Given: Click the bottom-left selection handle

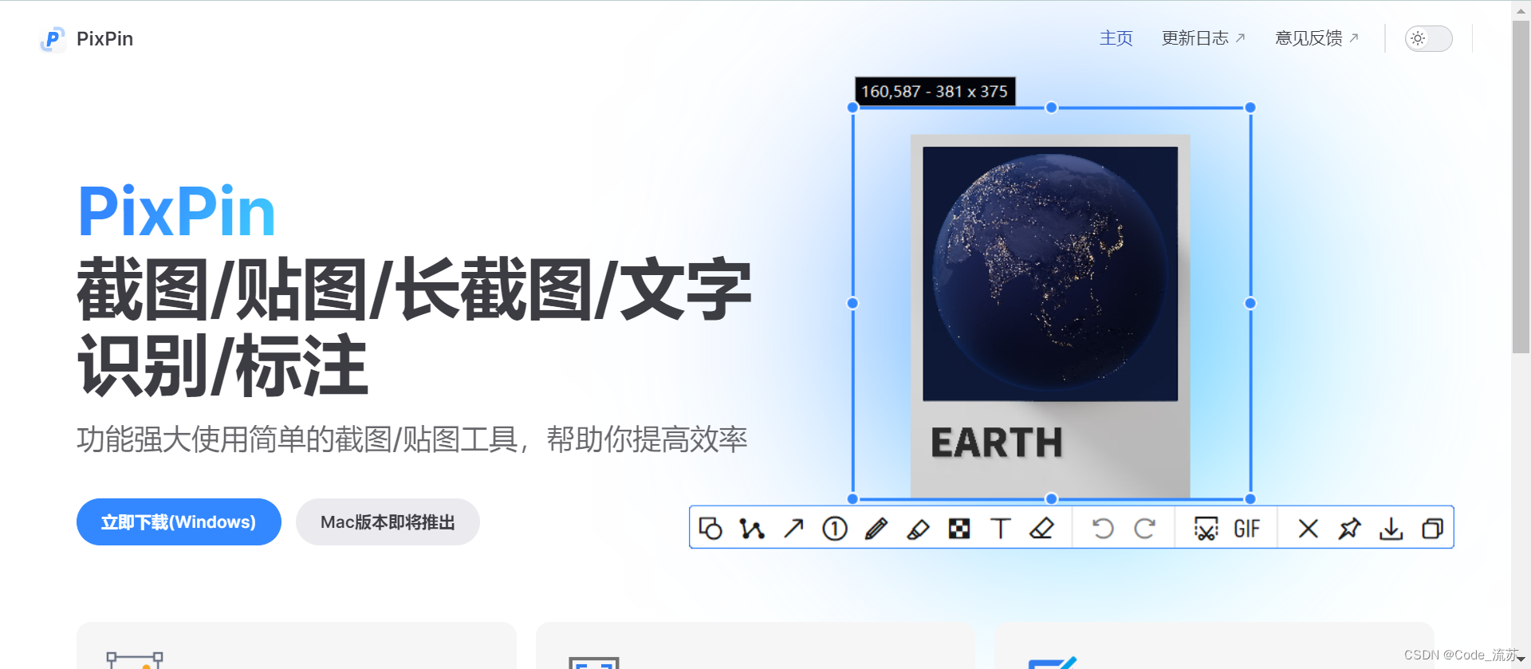Looking at the screenshot, I should pyautogui.click(x=852, y=499).
